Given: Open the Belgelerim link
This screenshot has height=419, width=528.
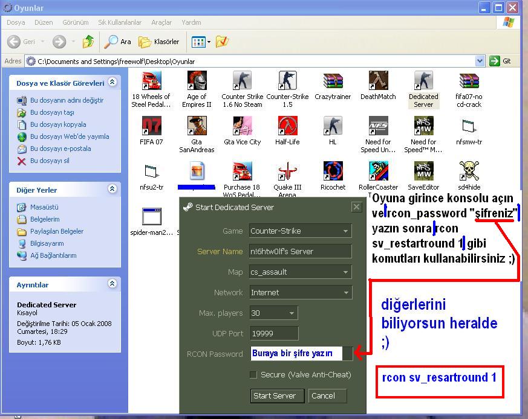Looking at the screenshot, I should click(x=45, y=219).
